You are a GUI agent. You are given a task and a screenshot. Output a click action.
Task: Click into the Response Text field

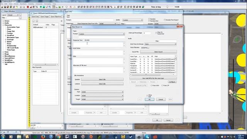pyautogui.click(x=98, y=44)
